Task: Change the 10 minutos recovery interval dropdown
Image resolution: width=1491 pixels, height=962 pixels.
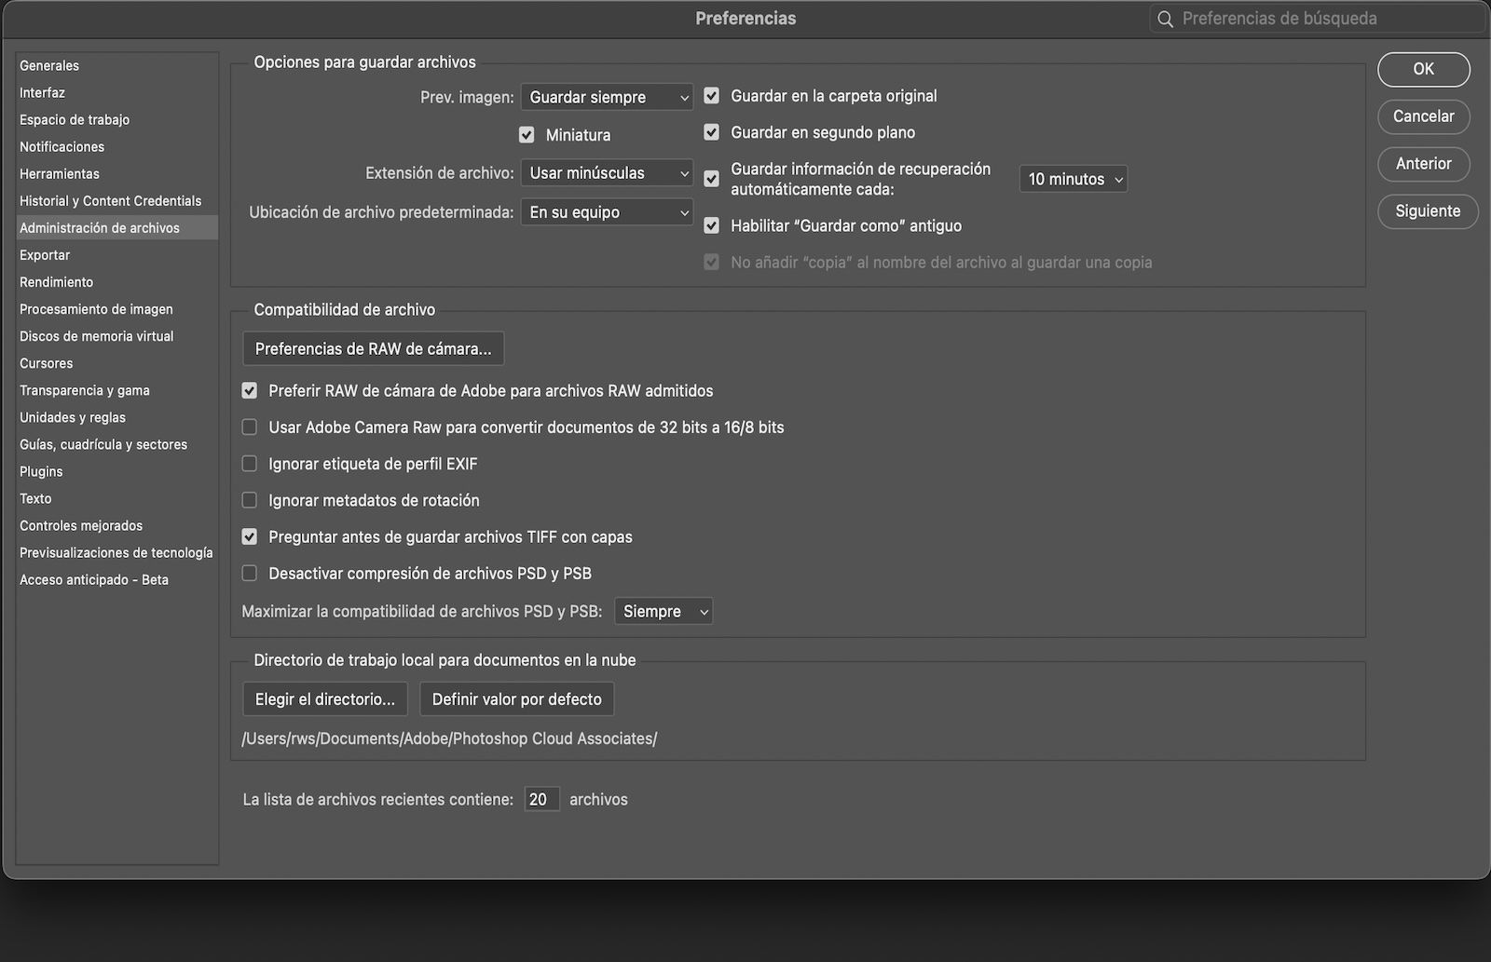Action: coord(1073,179)
